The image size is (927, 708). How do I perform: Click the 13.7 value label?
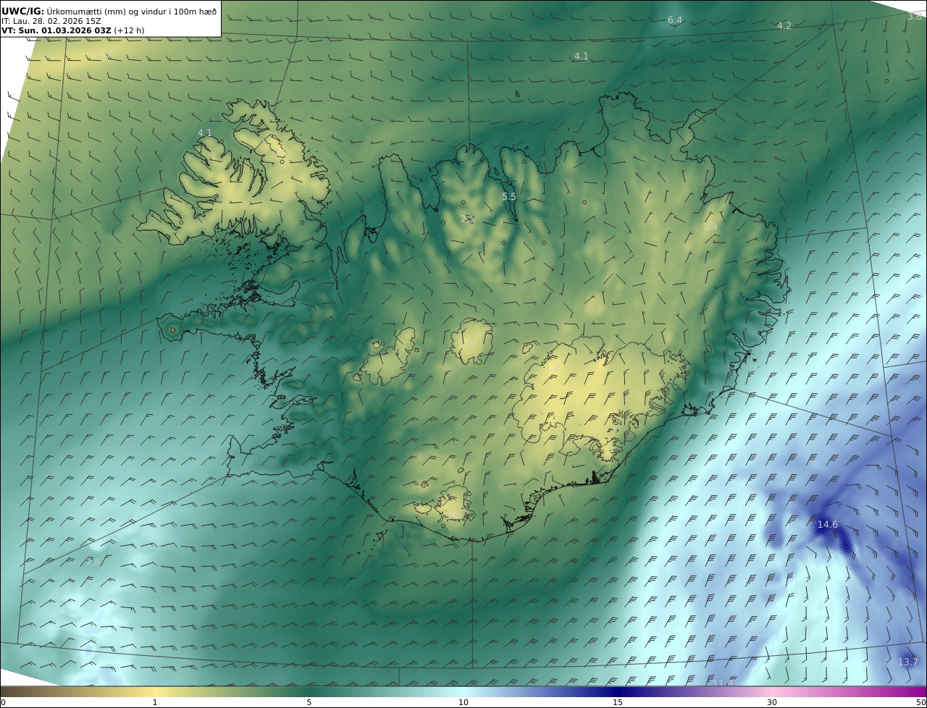coord(908,662)
